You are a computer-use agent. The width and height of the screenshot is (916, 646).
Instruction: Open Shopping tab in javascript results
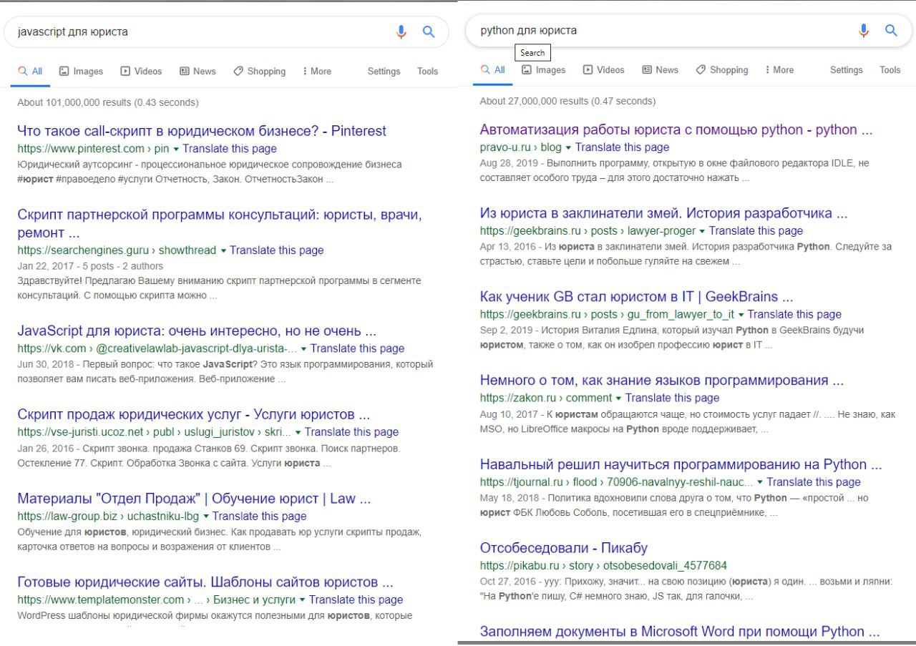(259, 71)
